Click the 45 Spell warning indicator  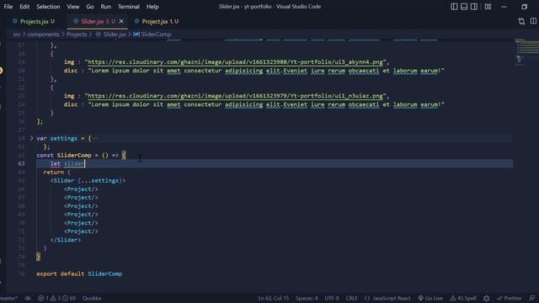[x=463, y=298]
